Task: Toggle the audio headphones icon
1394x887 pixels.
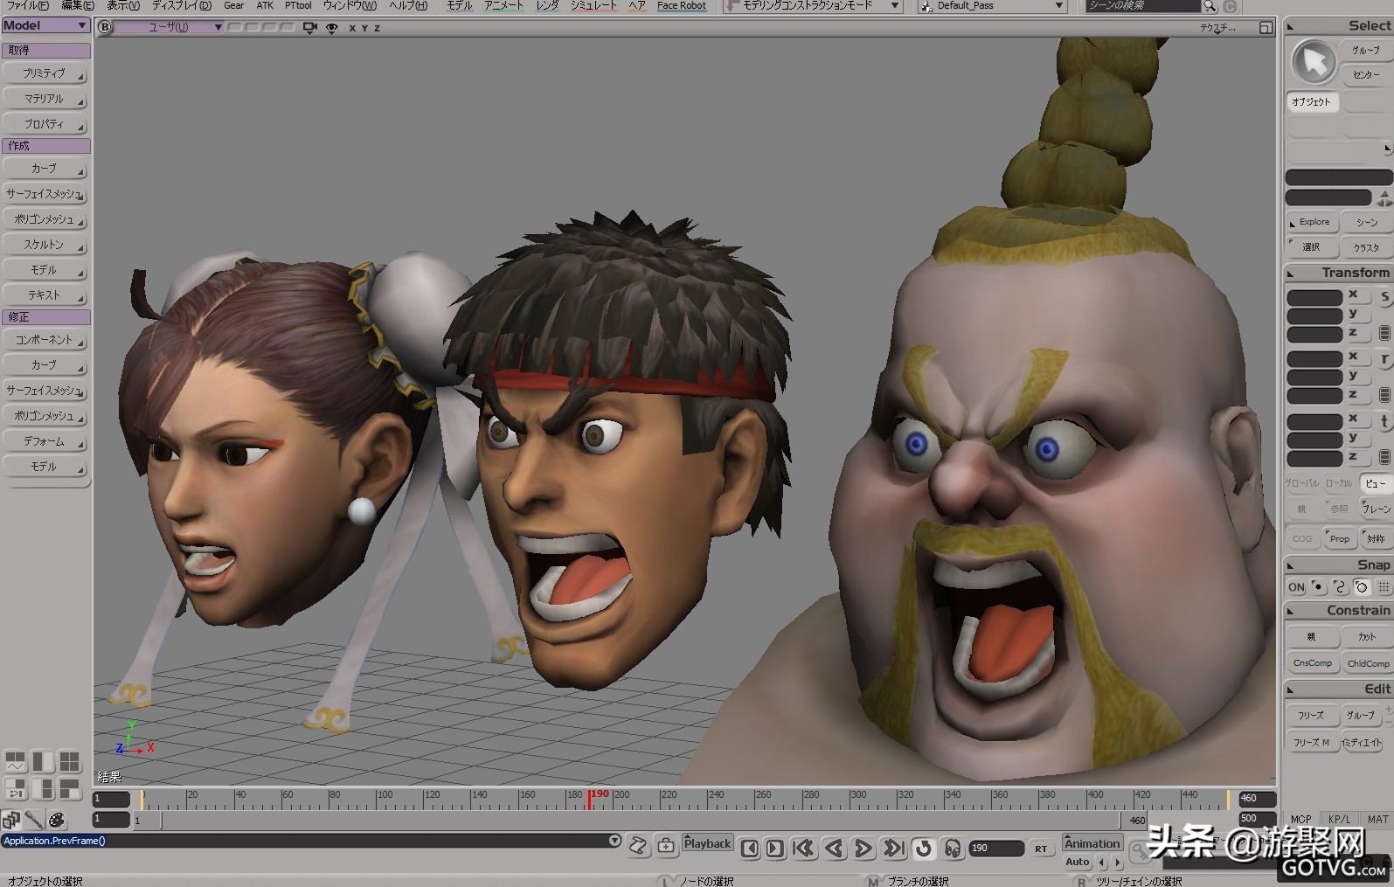Action: tap(953, 848)
